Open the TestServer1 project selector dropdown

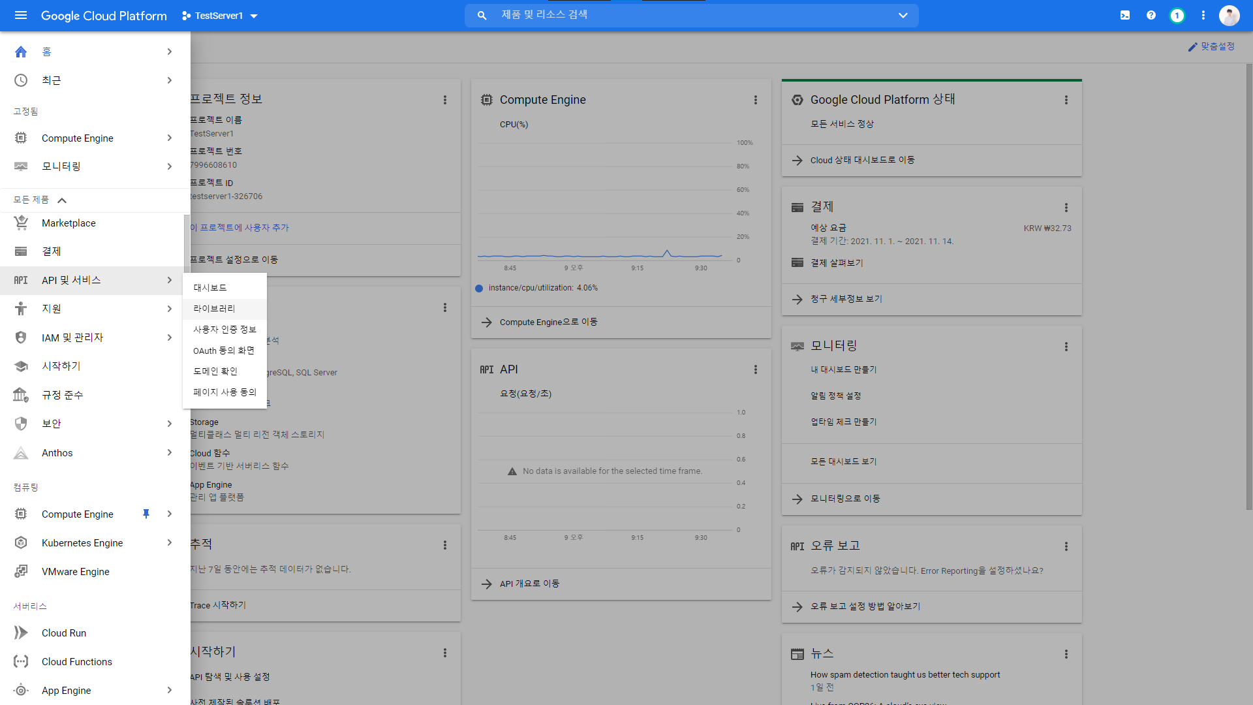tap(220, 16)
